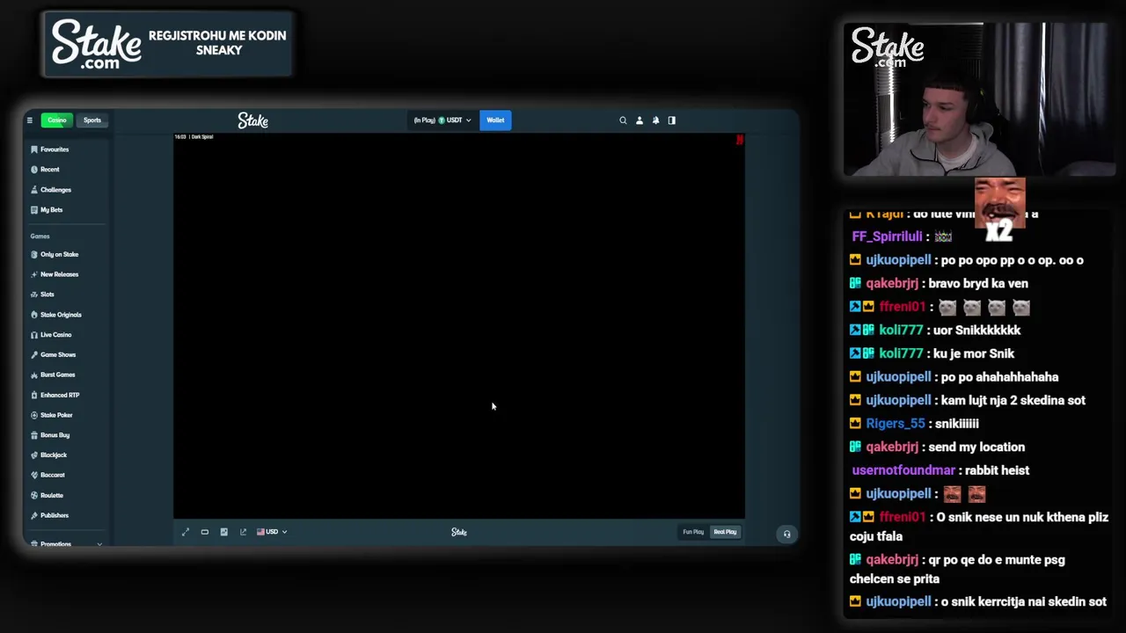The image size is (1126, 633).
Task: Toggle the side panel icon in header
Action: coord(672,120)
